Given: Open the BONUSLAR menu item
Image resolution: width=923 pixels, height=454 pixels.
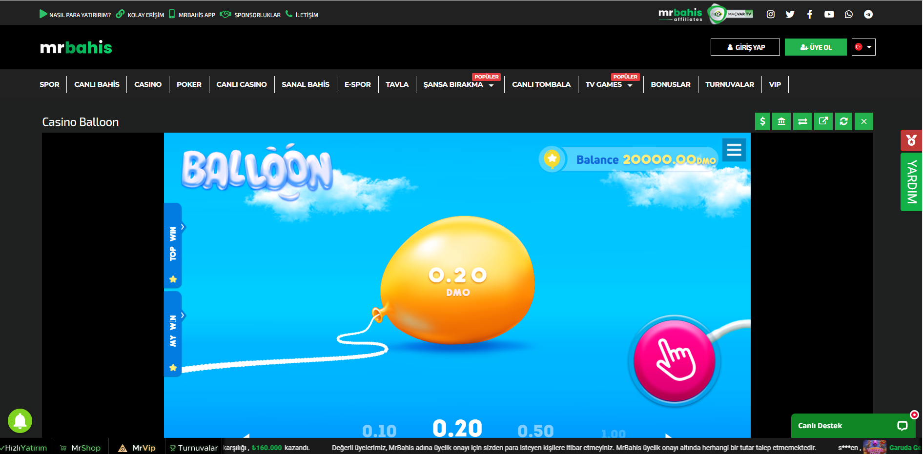Looking at the screenshot, I should [670, 84].
